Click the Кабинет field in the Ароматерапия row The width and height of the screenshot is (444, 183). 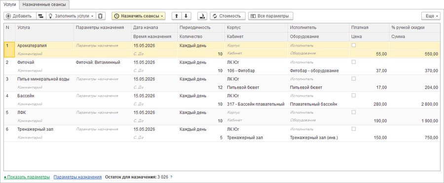(256, 53)
